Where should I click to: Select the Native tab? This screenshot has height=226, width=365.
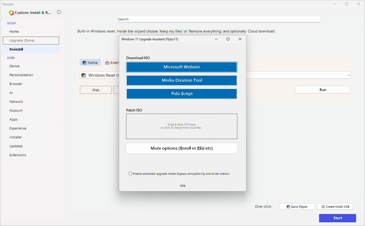[x=90, y=63]
